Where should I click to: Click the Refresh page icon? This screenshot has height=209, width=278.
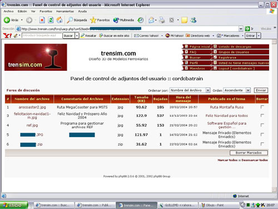click(51, 20)
